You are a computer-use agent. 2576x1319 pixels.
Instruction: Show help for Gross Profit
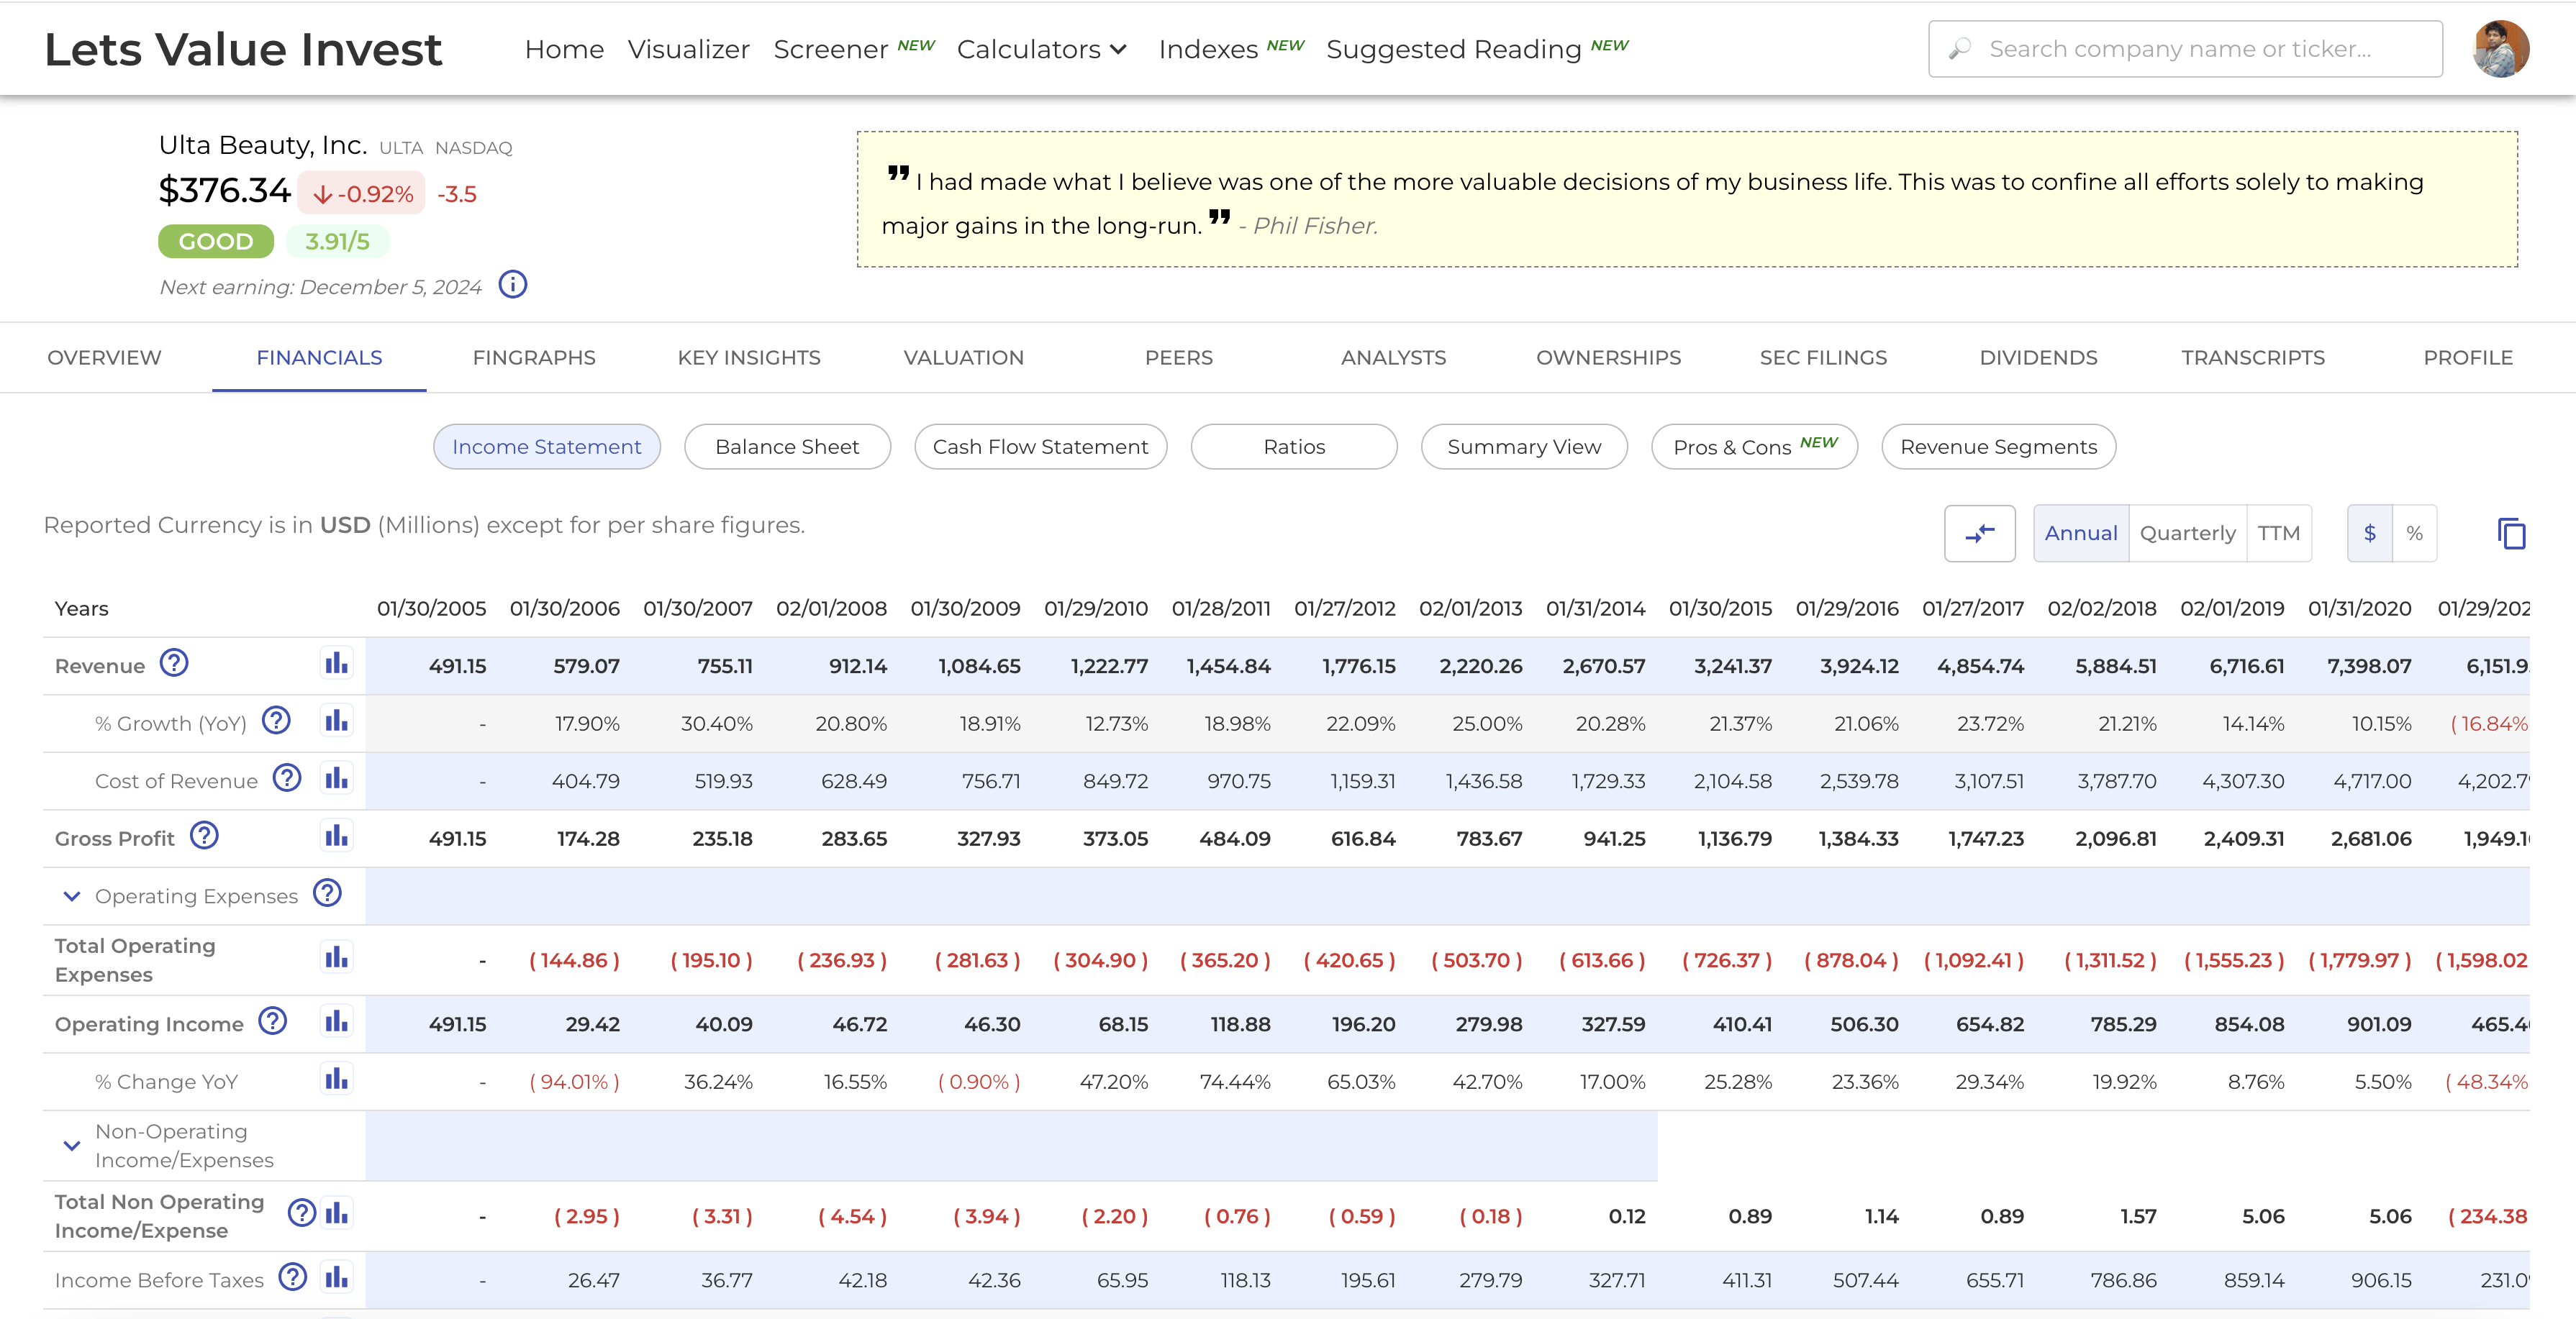204,836
